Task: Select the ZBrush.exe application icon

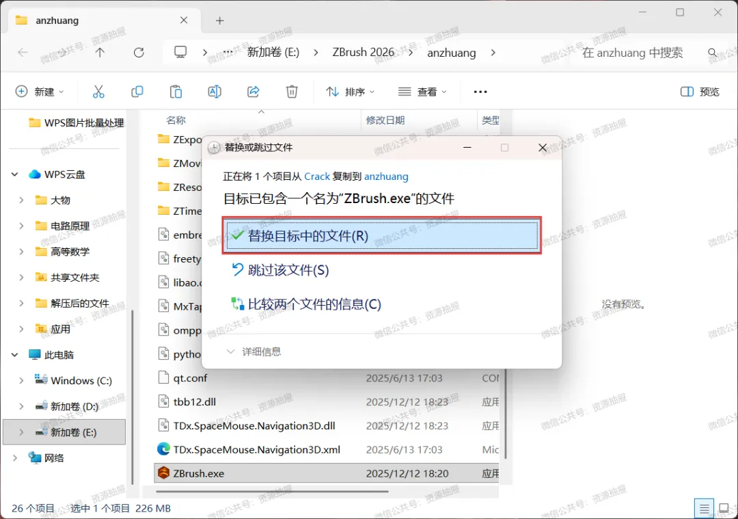Action: click(x=163, y=473)
